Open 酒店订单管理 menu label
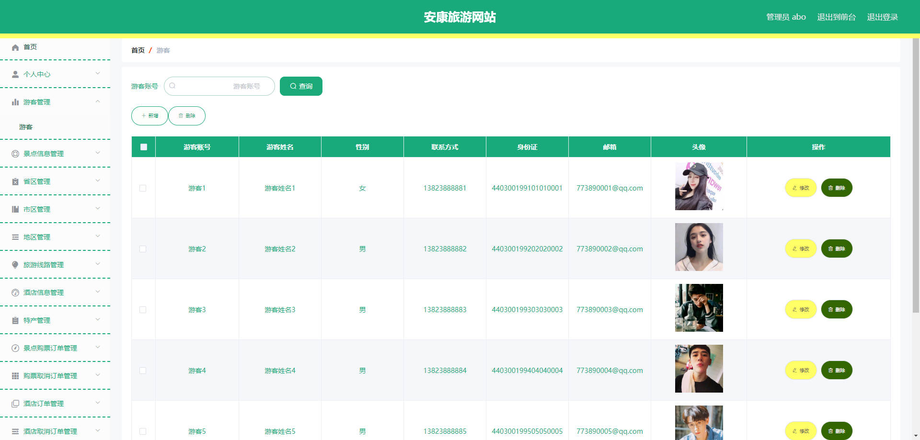Image resolution: width=920 pixels, height=440 pixels. click(44, 404)
